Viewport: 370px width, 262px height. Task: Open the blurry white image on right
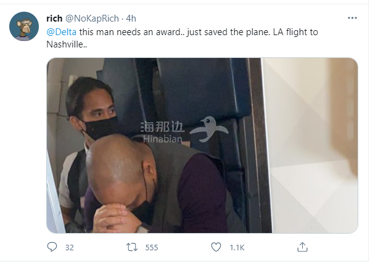(310, 145)
